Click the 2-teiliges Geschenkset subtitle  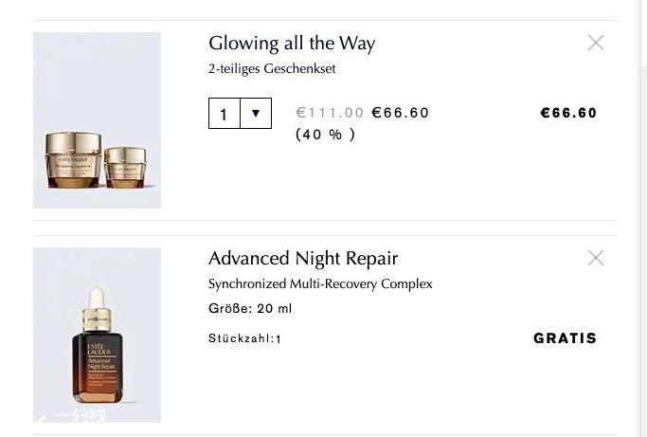272,68
